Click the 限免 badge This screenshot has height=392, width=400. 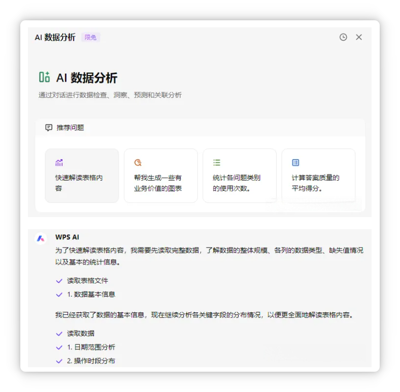pos(90,38)
